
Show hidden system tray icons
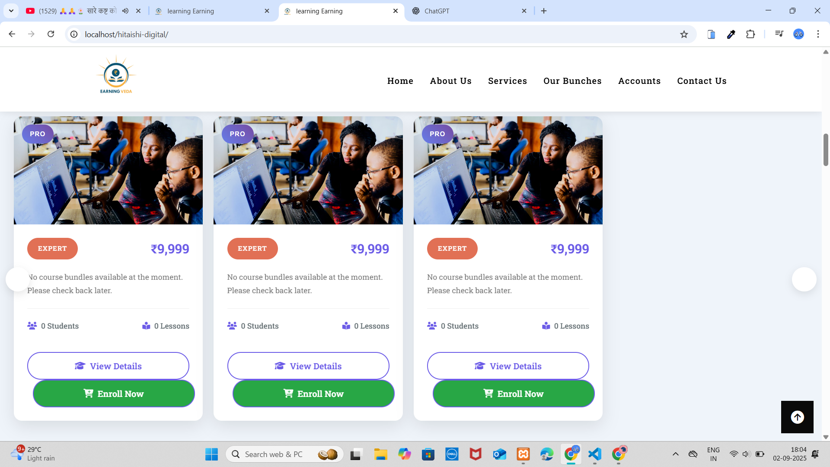click(675, 454)
